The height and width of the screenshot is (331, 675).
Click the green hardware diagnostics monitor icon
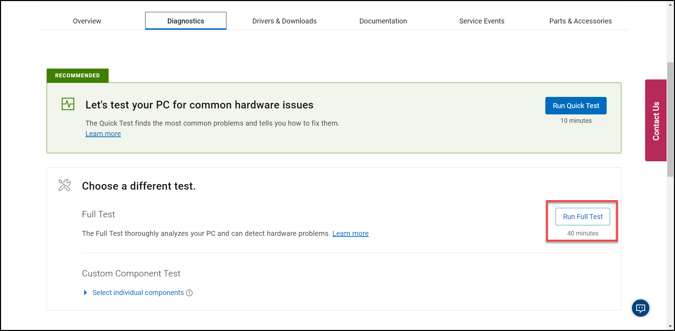point(67,104)
